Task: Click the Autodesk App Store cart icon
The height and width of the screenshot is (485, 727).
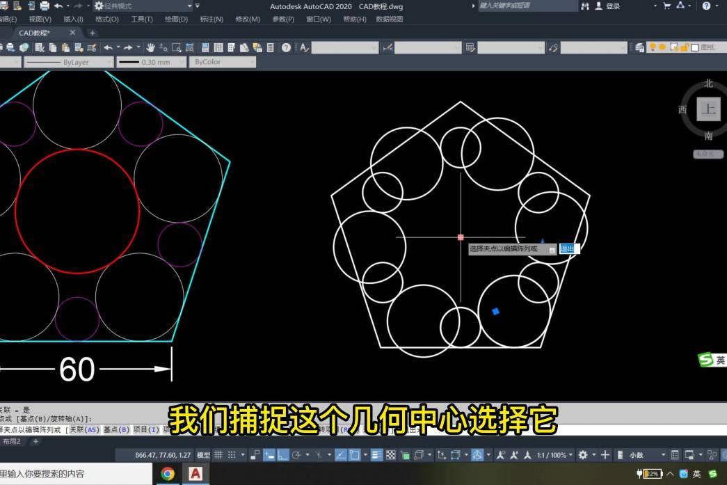Action: (x=666, y=6)
